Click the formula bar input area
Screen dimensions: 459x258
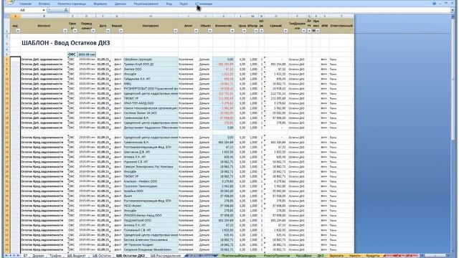[x=260, y=10]
